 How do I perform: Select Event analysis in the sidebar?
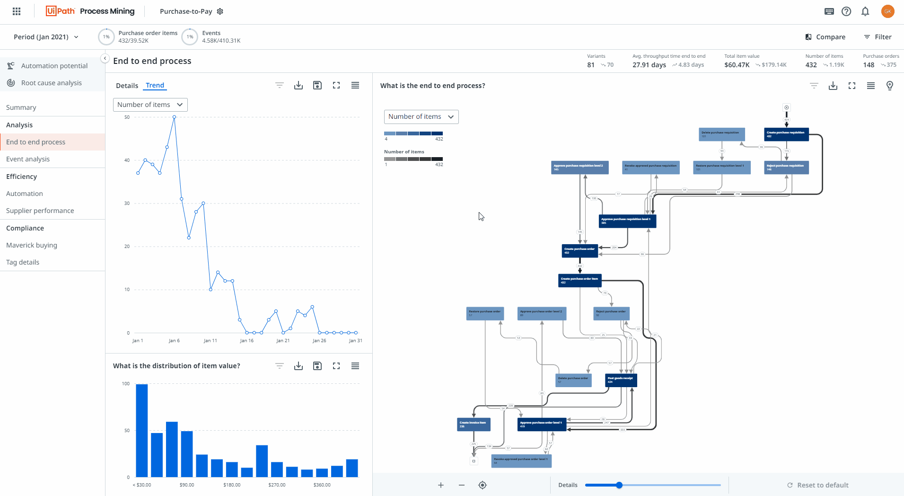[x=28, y=159]
